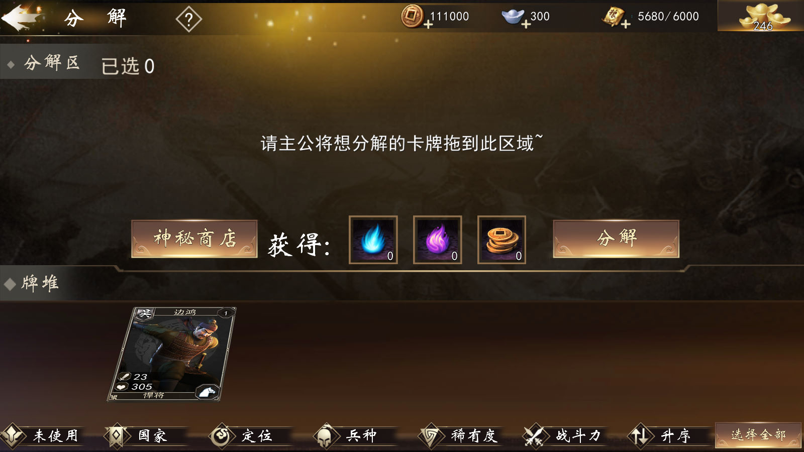Viewport: 804px width, 452px height.
Task: Open the 兵种 troop type filter
Action: pyautogui.click(x=355, y=435)
